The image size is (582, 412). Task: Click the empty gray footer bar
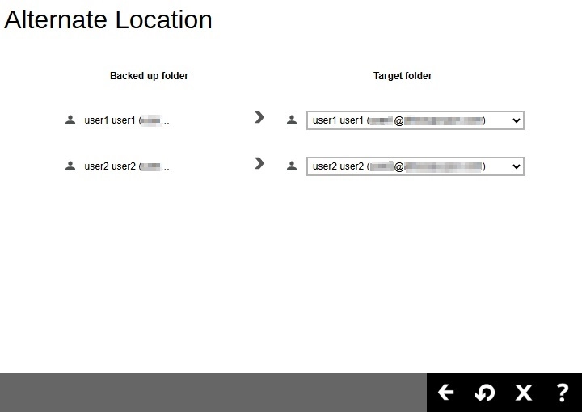tap(210, 393)
